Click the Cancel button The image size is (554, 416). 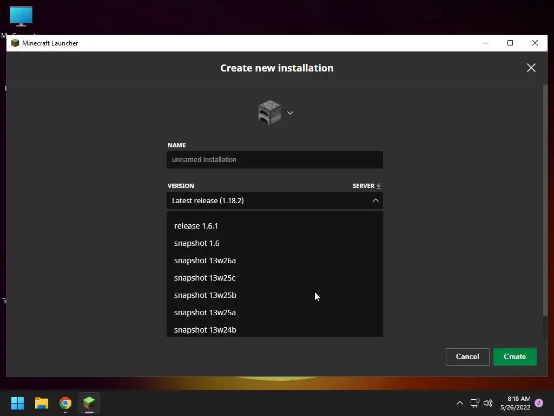467,356
